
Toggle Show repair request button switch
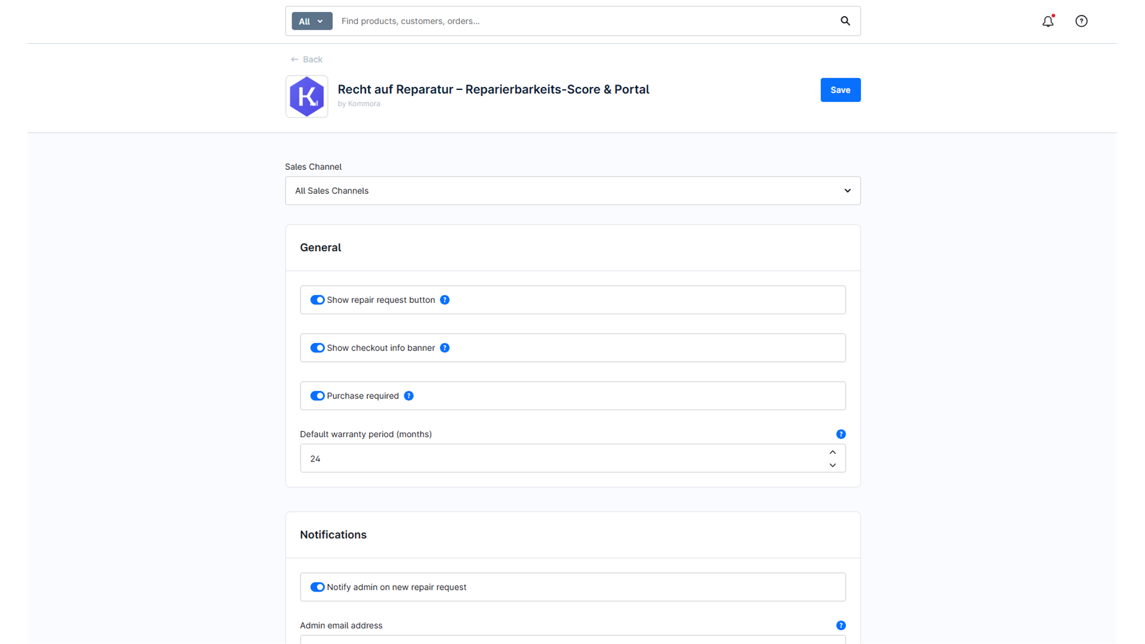[x=317, y=300]
